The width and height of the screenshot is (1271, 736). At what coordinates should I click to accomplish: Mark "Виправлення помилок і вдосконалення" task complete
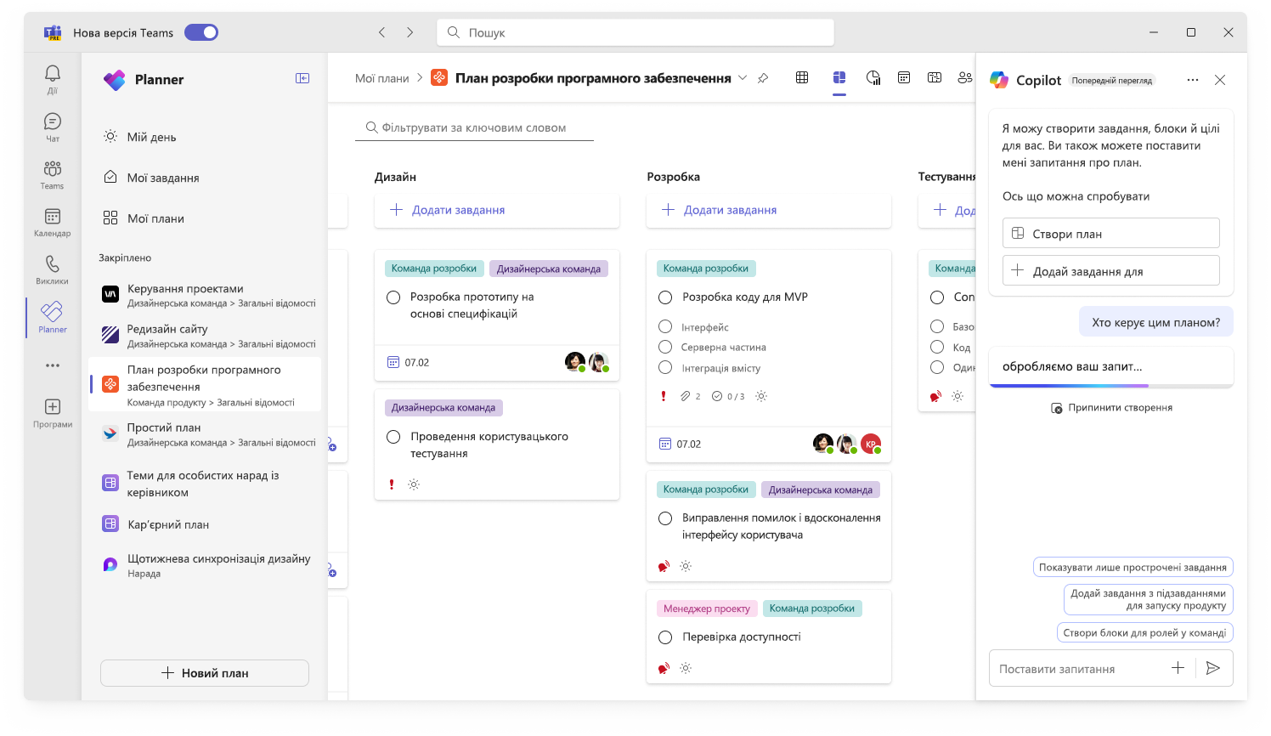coord(665,518)
